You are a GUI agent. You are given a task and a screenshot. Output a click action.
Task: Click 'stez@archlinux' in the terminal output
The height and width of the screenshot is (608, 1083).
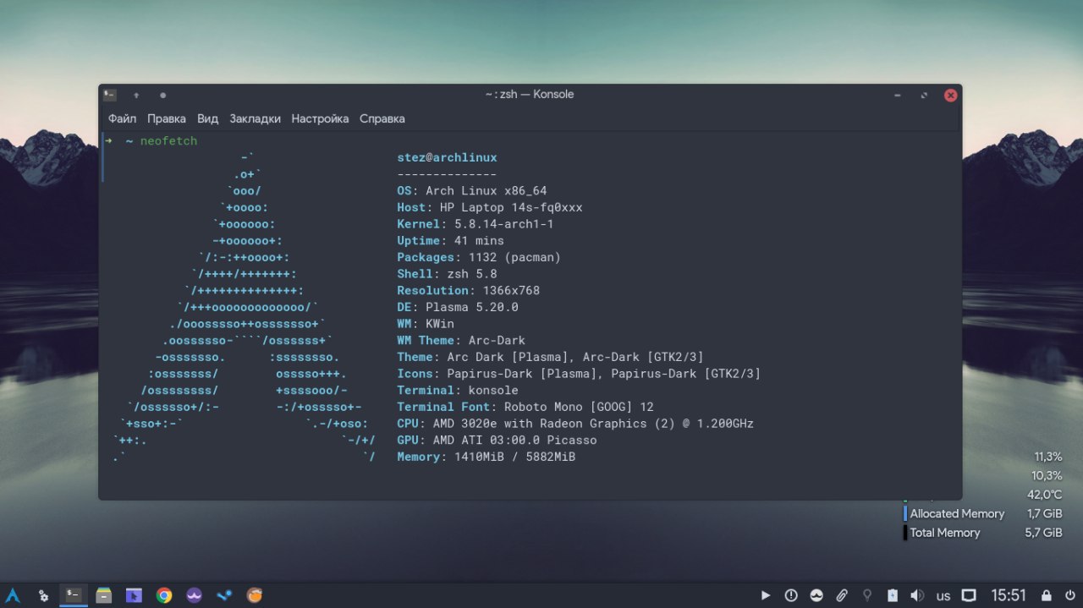click(447, 157)
